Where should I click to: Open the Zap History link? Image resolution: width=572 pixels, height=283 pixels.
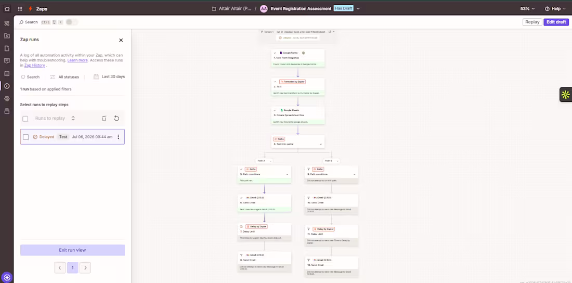[x=35, y=66]
